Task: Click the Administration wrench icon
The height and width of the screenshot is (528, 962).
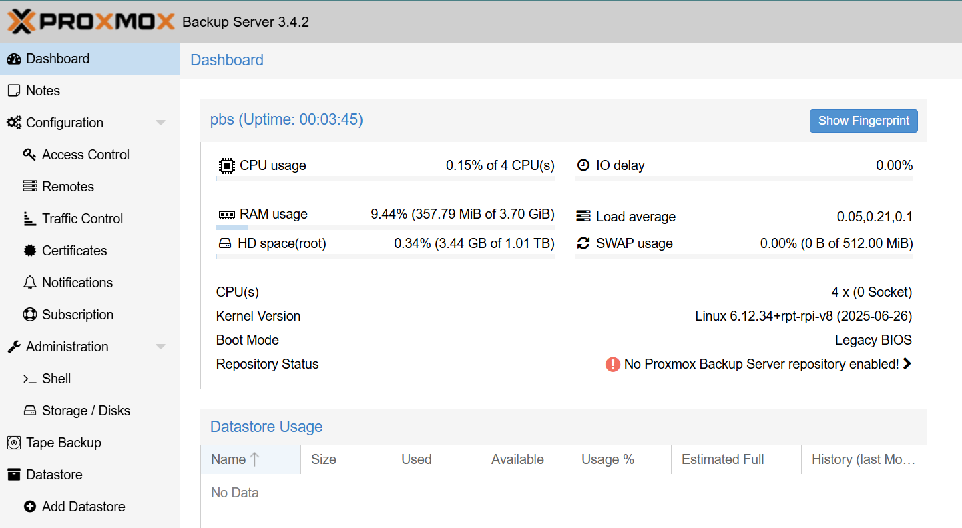Action: click(x=14, y=347)
